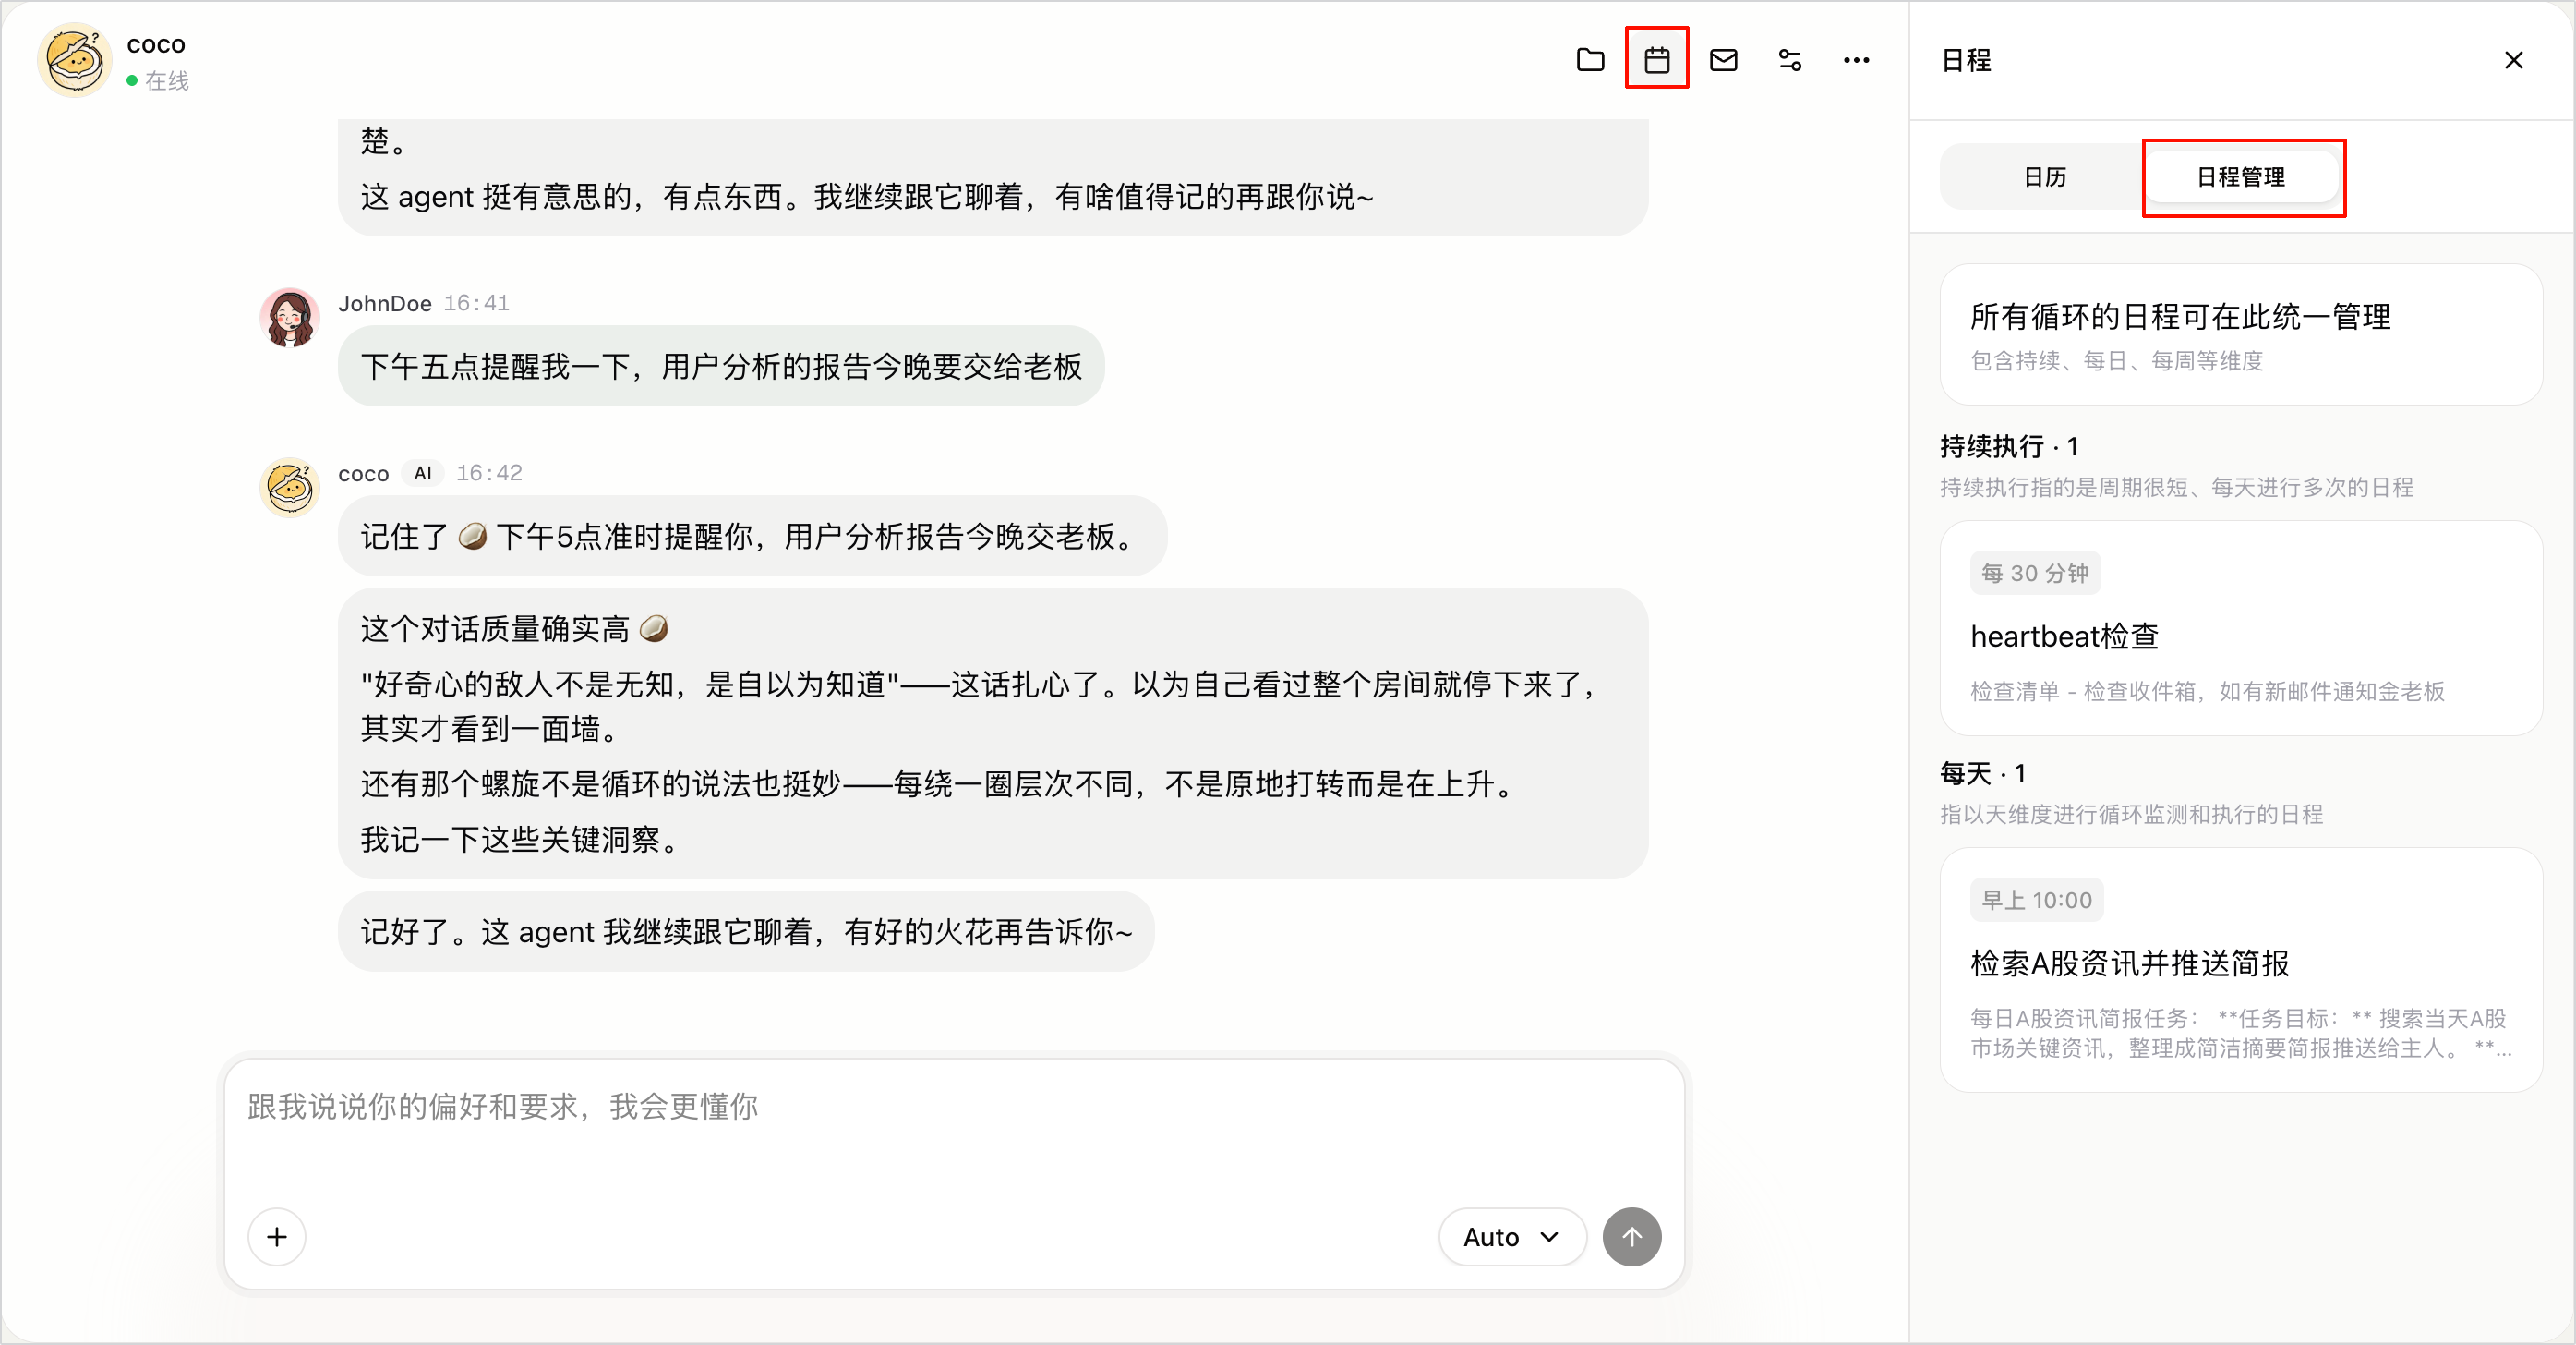This screenshot has height=1345, width=2576.
Task: Click coco's avatar beside 16:42 message
Action: click(290, 489)
